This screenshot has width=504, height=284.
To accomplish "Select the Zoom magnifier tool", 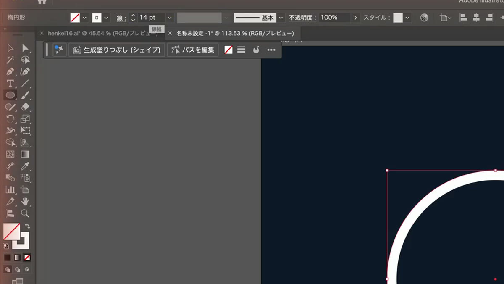I will [x=25, y=213].
